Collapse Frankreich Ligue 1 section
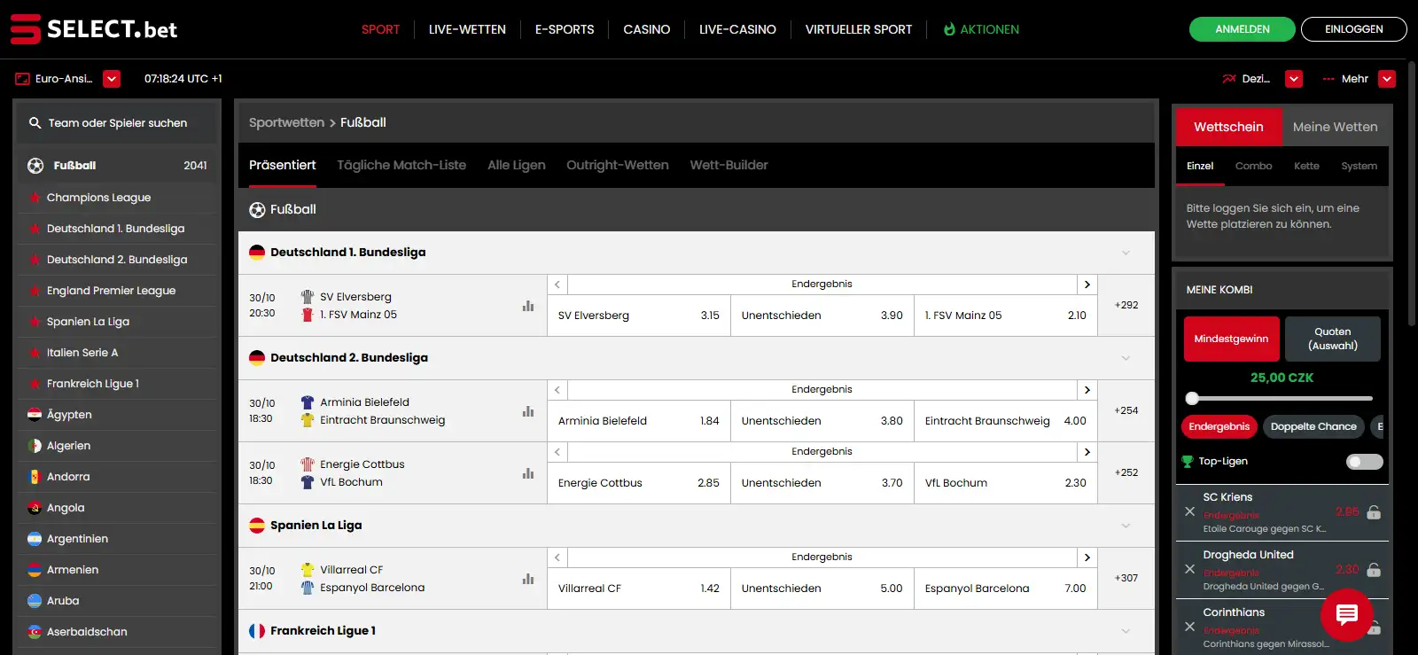This screenshot has height=655, width=1418. 1126,631
